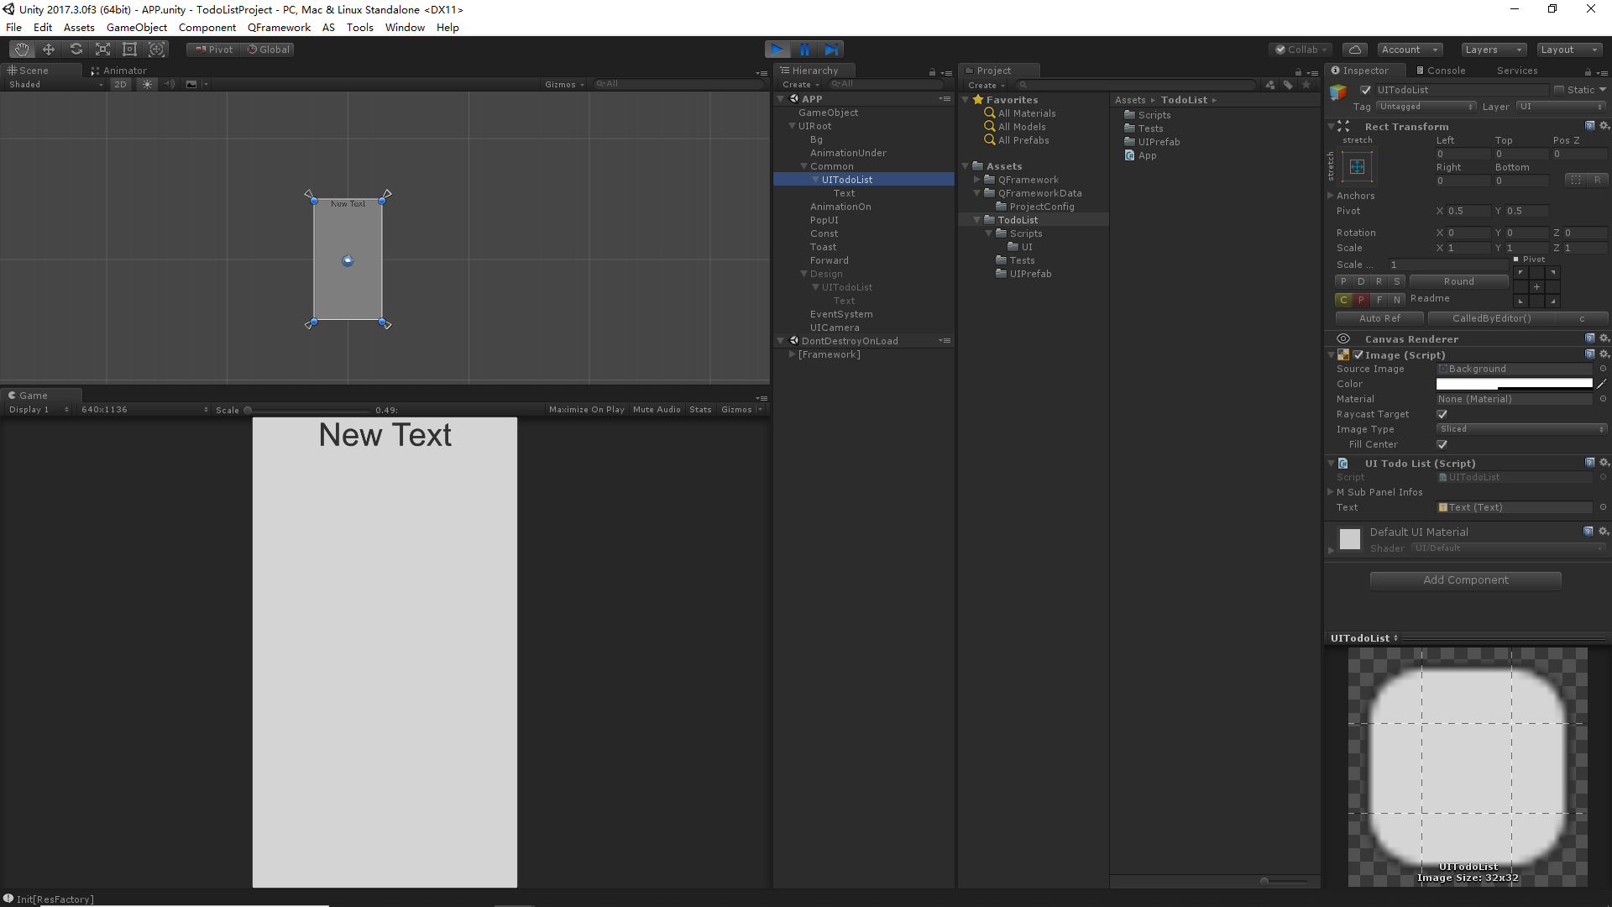Expand the M Sub Panel Infos foldout
The height and width of the screenshot is (907, 1612).
pyautogui.click(x=1331, y=492)
